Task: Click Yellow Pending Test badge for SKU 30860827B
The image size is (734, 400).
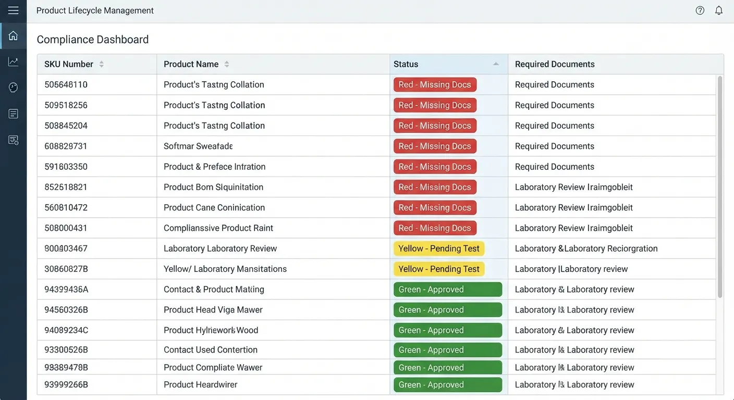Action: (x=439, y=269)
